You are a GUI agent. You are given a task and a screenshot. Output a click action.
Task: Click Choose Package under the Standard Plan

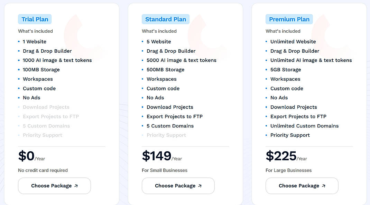coord(178,185)
